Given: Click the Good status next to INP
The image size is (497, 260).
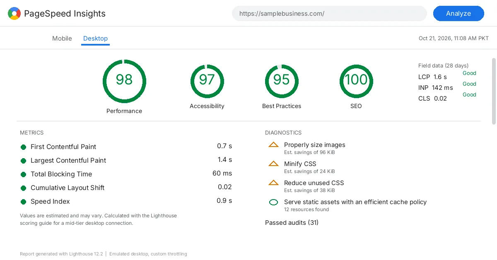Looking at the screenshot, I should 469,84.
